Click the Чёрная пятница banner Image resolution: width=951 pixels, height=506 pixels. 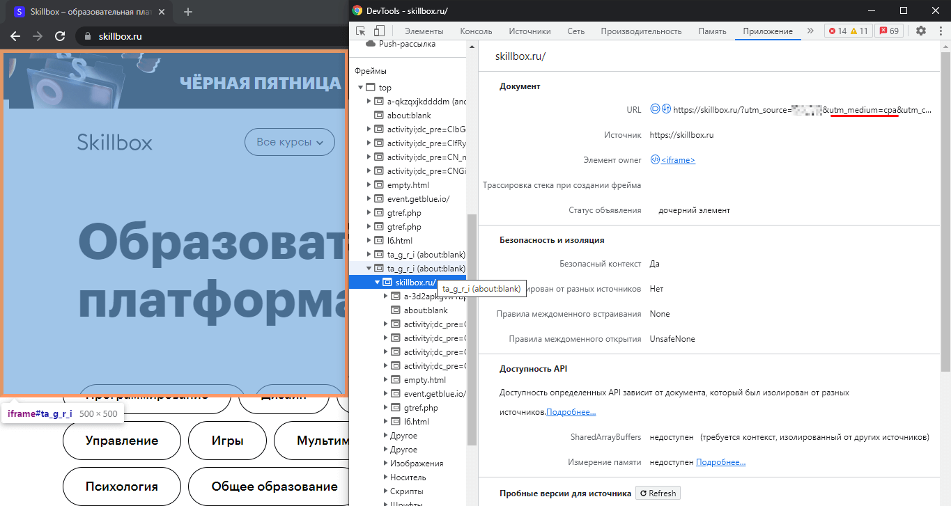(174, 80)
